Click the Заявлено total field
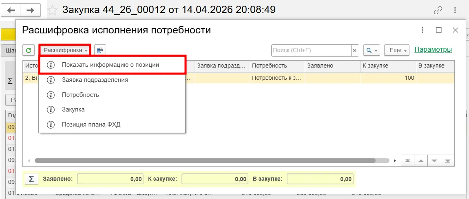Image resolution: width=469 pixels, height=199 pixels. (x=111, y=179)
